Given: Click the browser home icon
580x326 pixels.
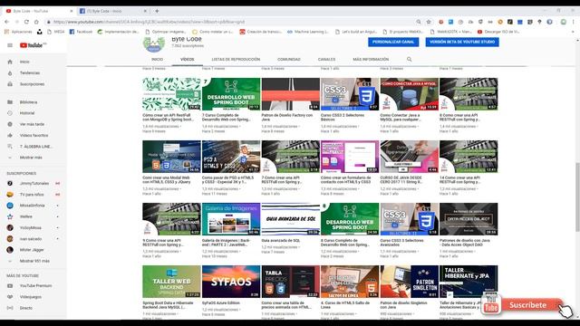Looking at the screenshot, I should [36, 22].
